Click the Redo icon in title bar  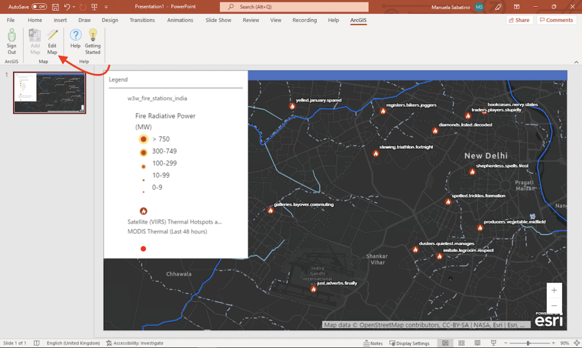tap(83, 7)
